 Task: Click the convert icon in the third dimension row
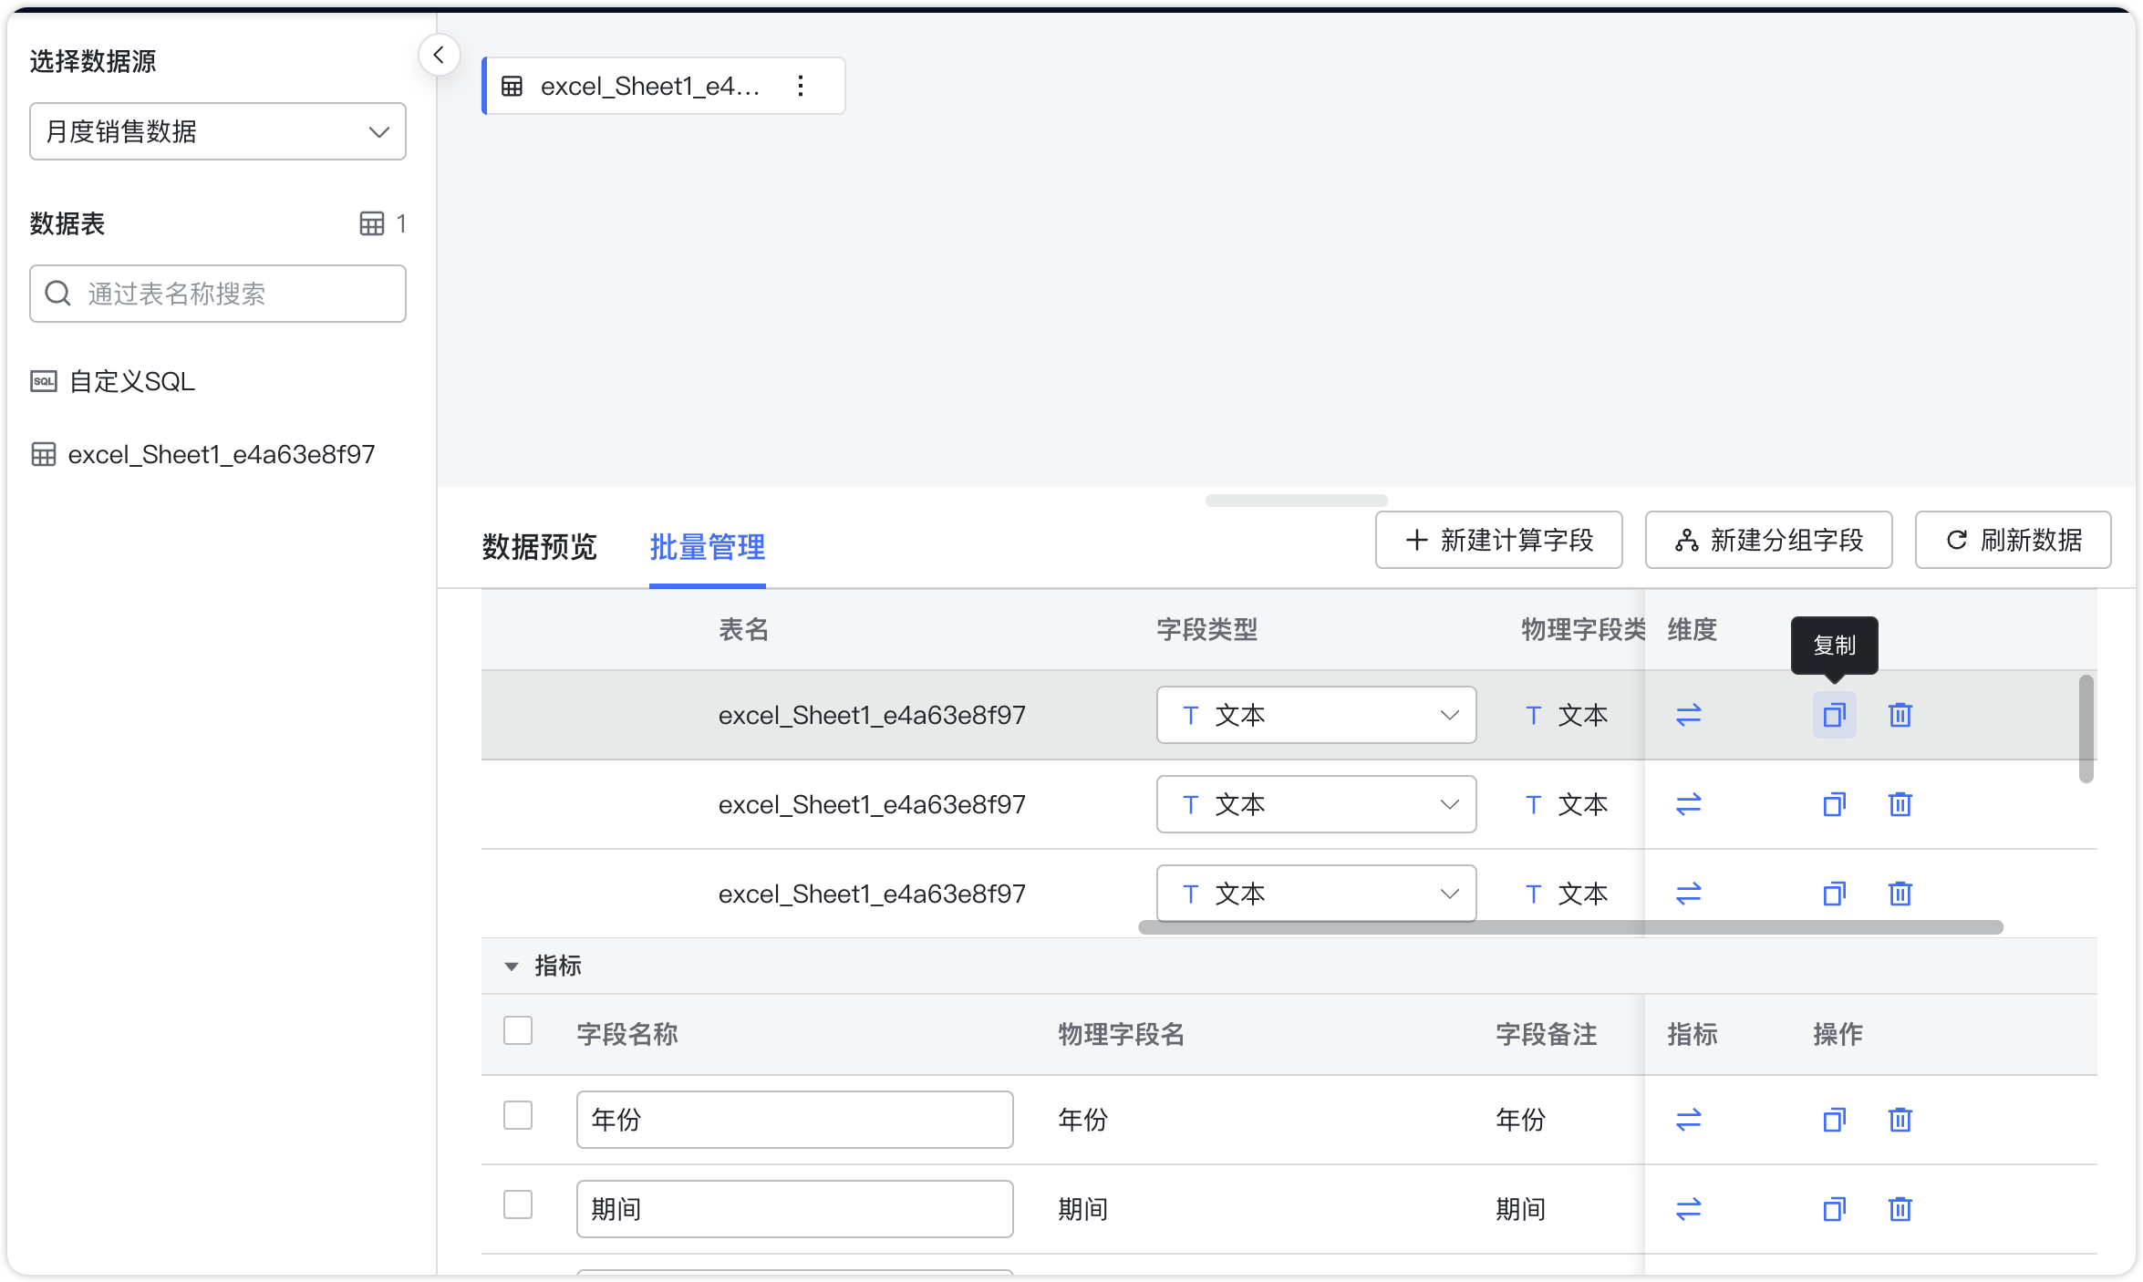click(x=1689, y=894)
